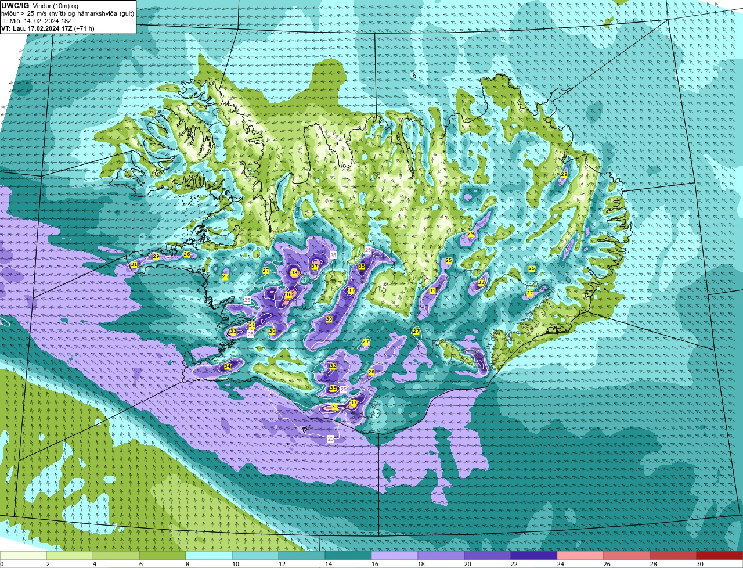Pick the 4–6 m/s light green legend swatch
This screenshot has width=743, height=568.
pyautogui.click(x=116, y=556)
